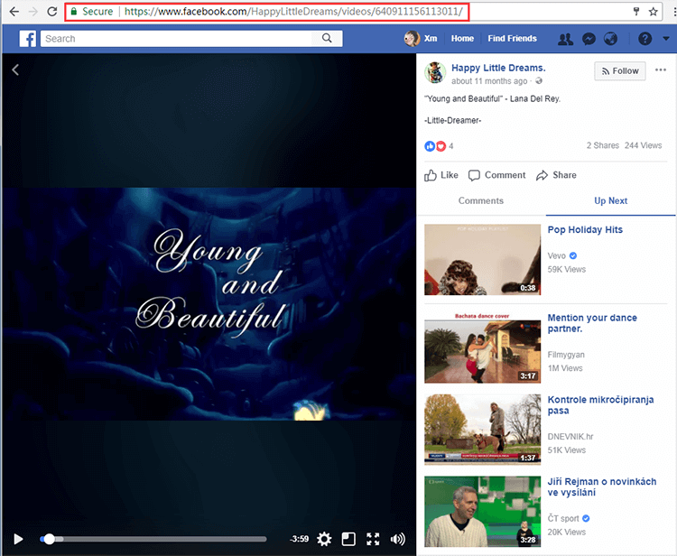Open the saved password key icon
Screen dimensions: 677x556
[x=636, y=12]
